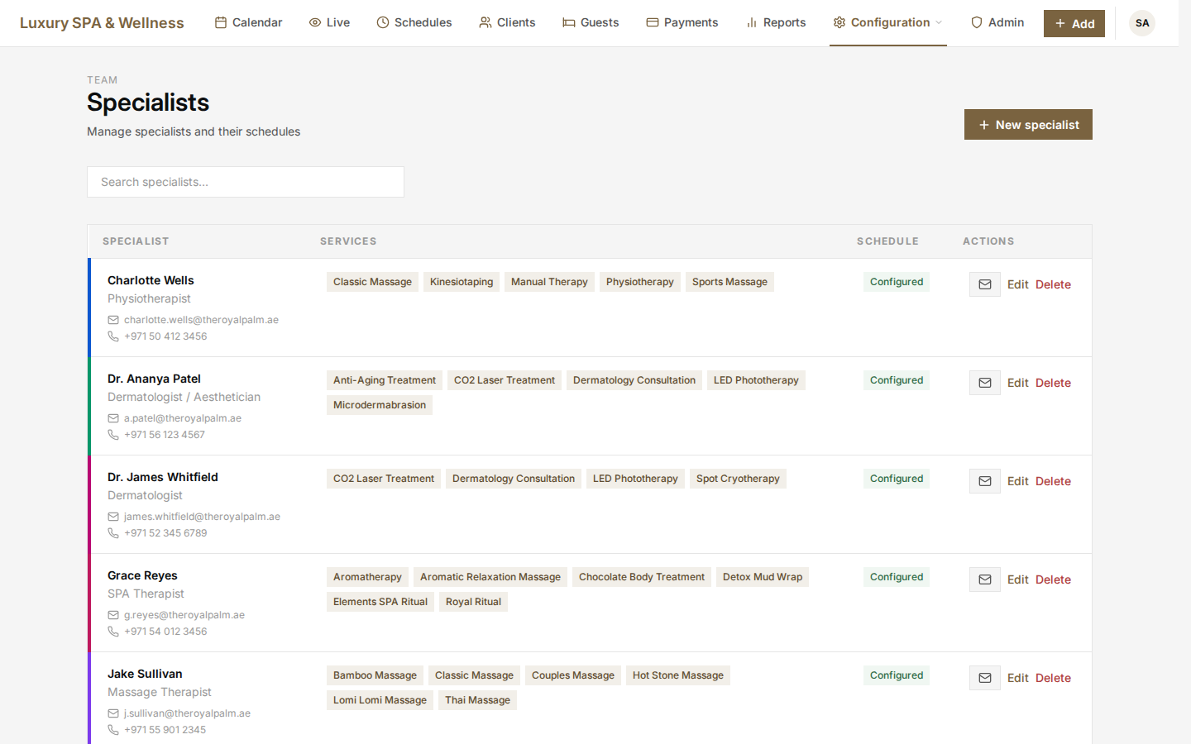This screenshot has width=1191, height=744.
Task: Click the Configured schedule indicator for Jake Sullivan
Action: [896, 675]
